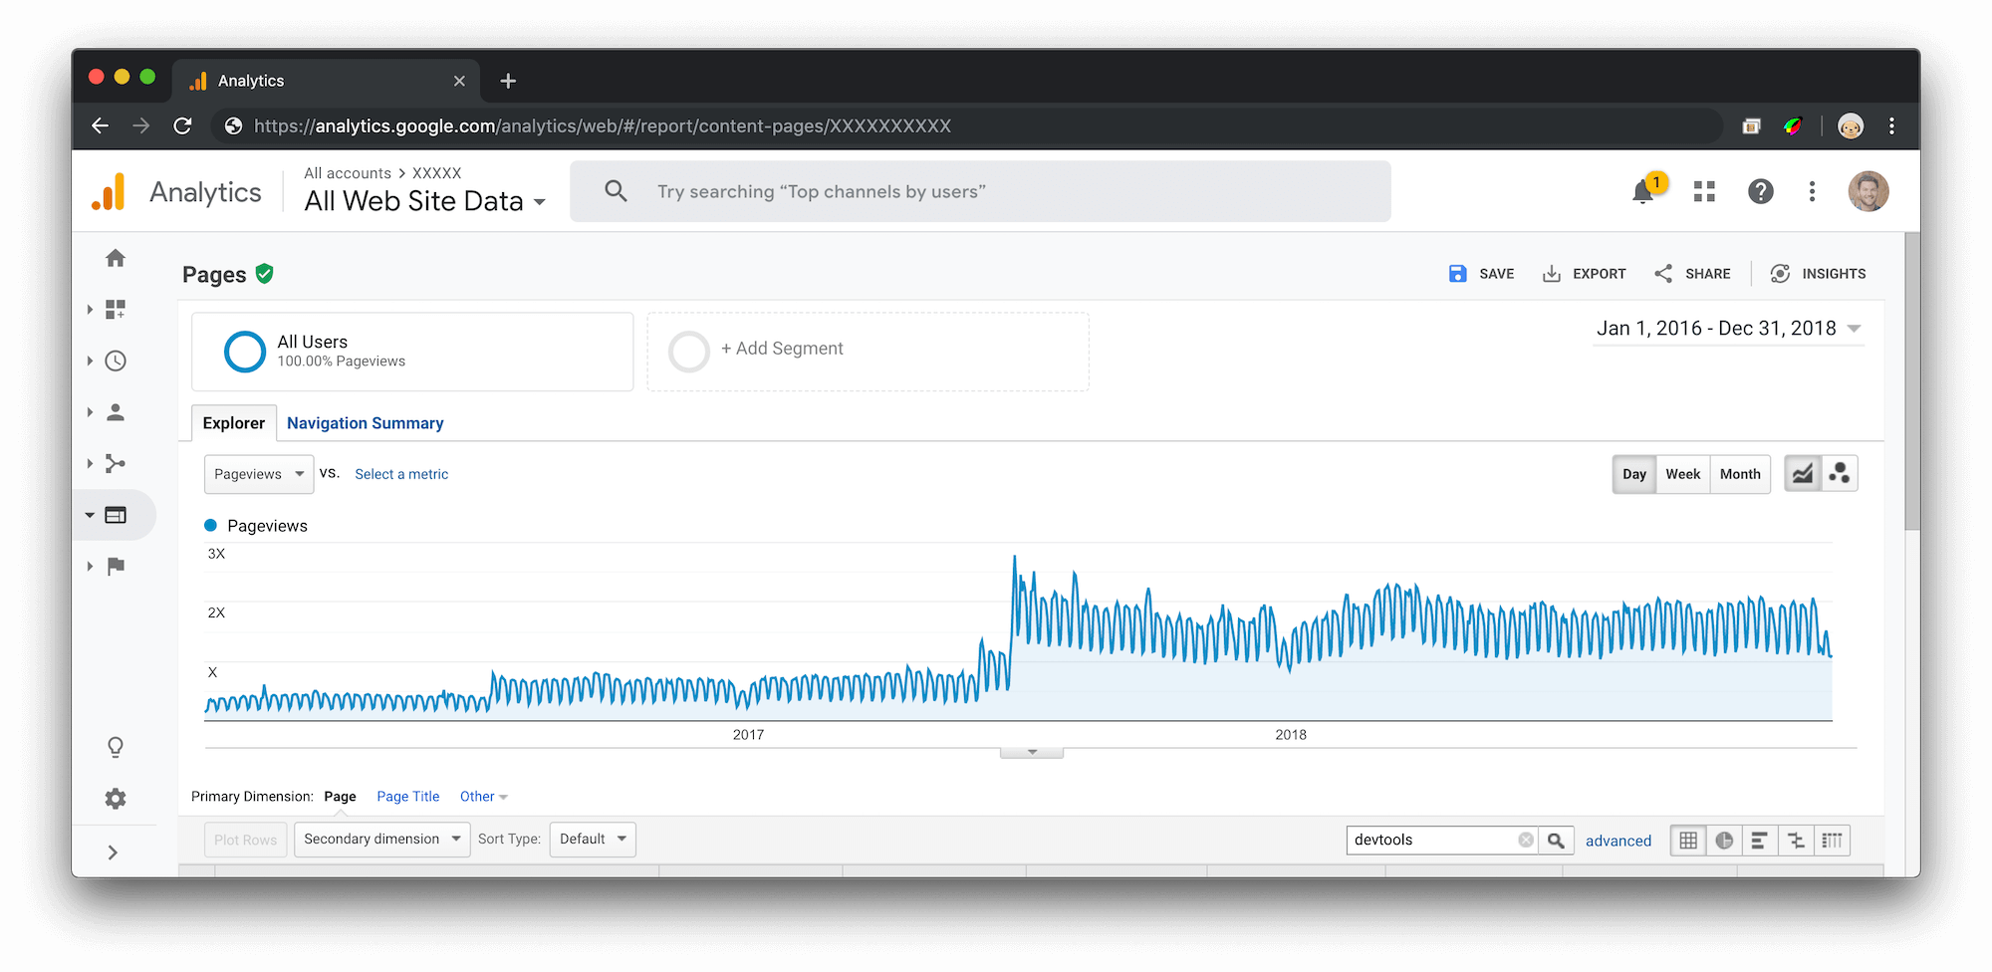Open the Acquisition reports in sidebar
Image resolution: width=1992 pixels, height=972 pixels.
116,463
